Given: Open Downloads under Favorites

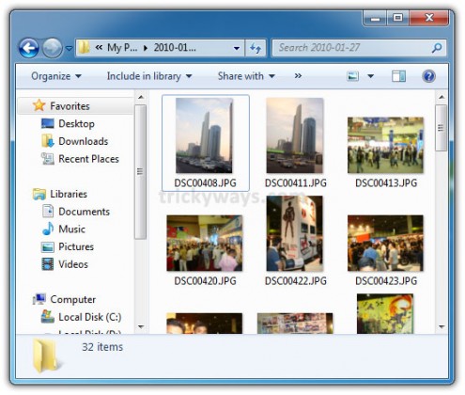Looking at the screenshot, I should (84, 141).
